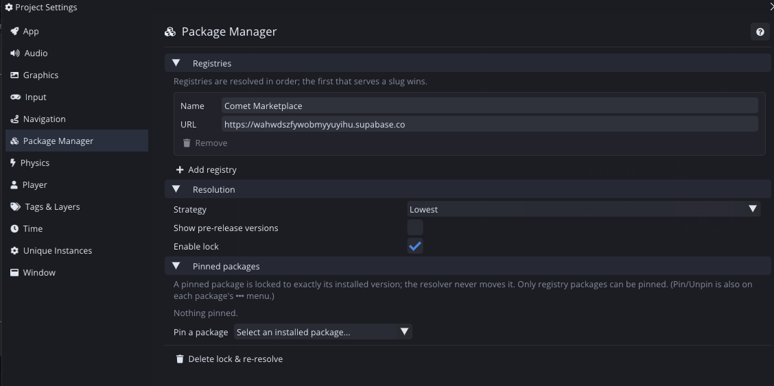Click the Graphics image icon
The width and height of the screenshot is (774, 386).
(x=14, y=75)
